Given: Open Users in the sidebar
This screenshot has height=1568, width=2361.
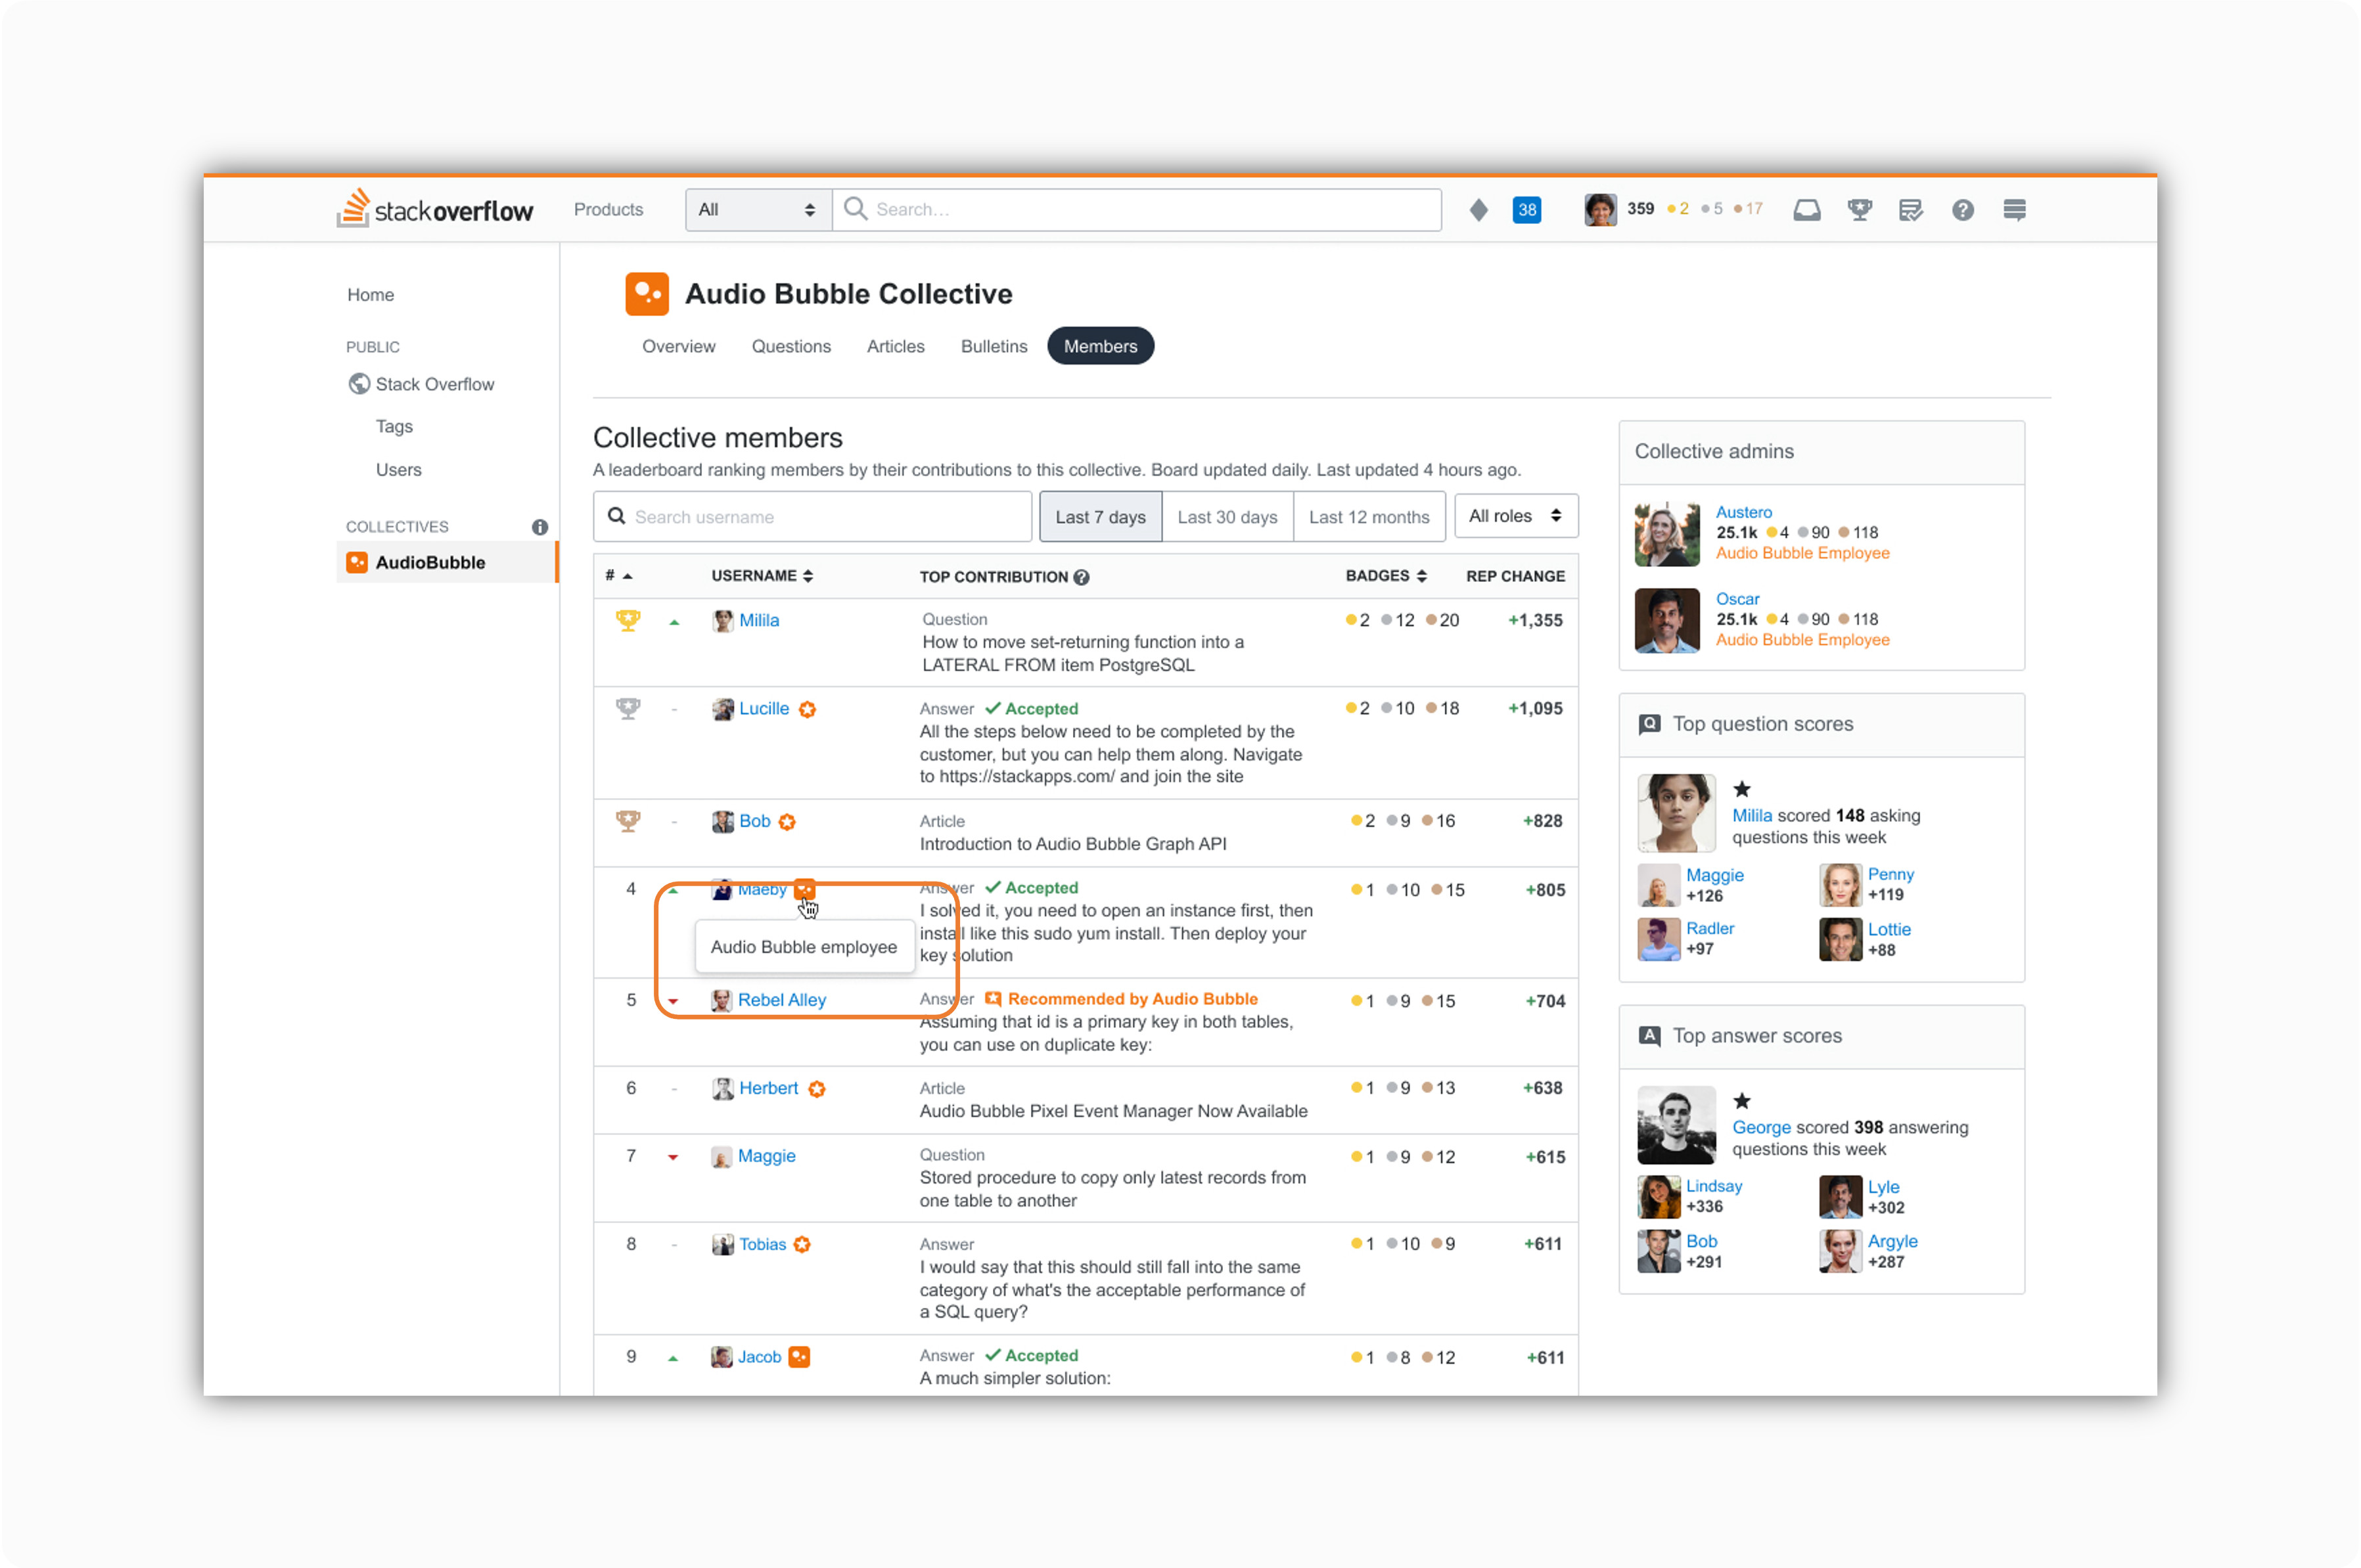Looking at the screenshot, I should pyautogui.click(x=398, y=470).
